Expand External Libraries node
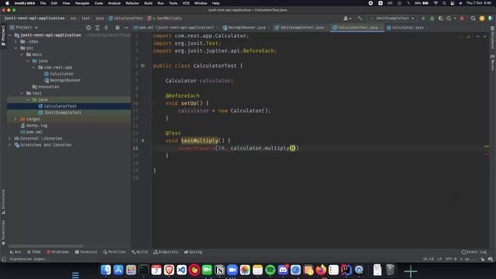Image resolution: width=496 pixels, height=279 pixels. (x=10, y=138)
